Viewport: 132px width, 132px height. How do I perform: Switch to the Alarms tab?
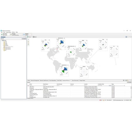tap(29, 81)
